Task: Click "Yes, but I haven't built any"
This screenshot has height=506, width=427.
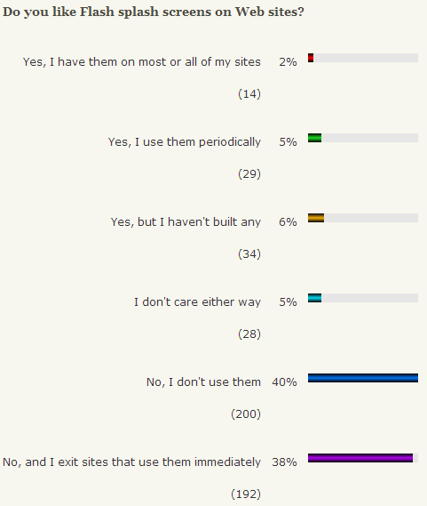Action: point(186,222)
